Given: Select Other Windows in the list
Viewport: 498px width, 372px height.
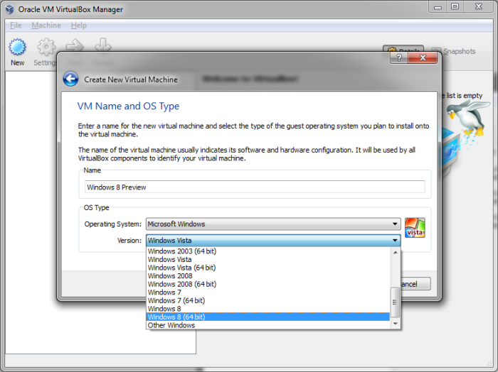Looking at the screenshot, I should [x=268, y=325].
